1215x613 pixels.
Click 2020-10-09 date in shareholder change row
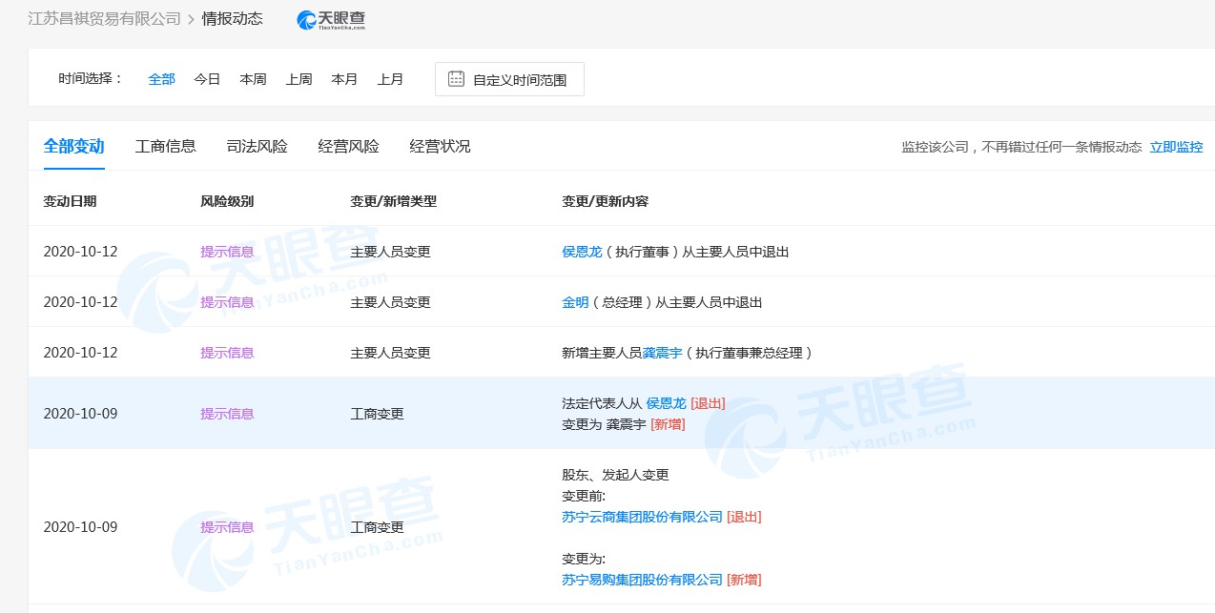[80, 527]
